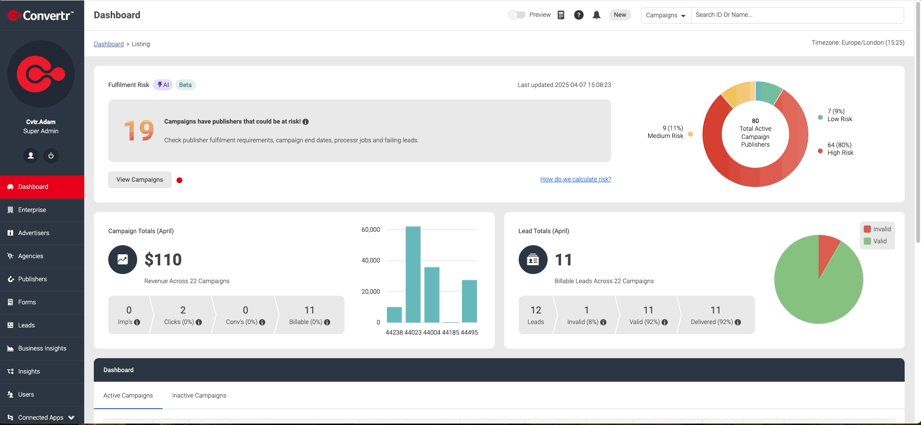Click the info icon next to Imp's

click(x=137, y=322)
